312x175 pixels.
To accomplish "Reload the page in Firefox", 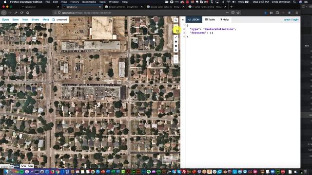I will click(x=22, y=13).
